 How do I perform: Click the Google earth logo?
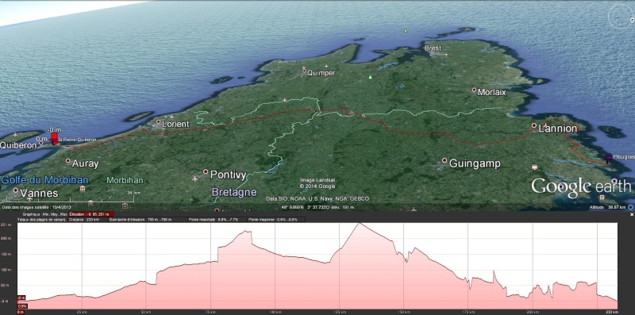[581, 187]
